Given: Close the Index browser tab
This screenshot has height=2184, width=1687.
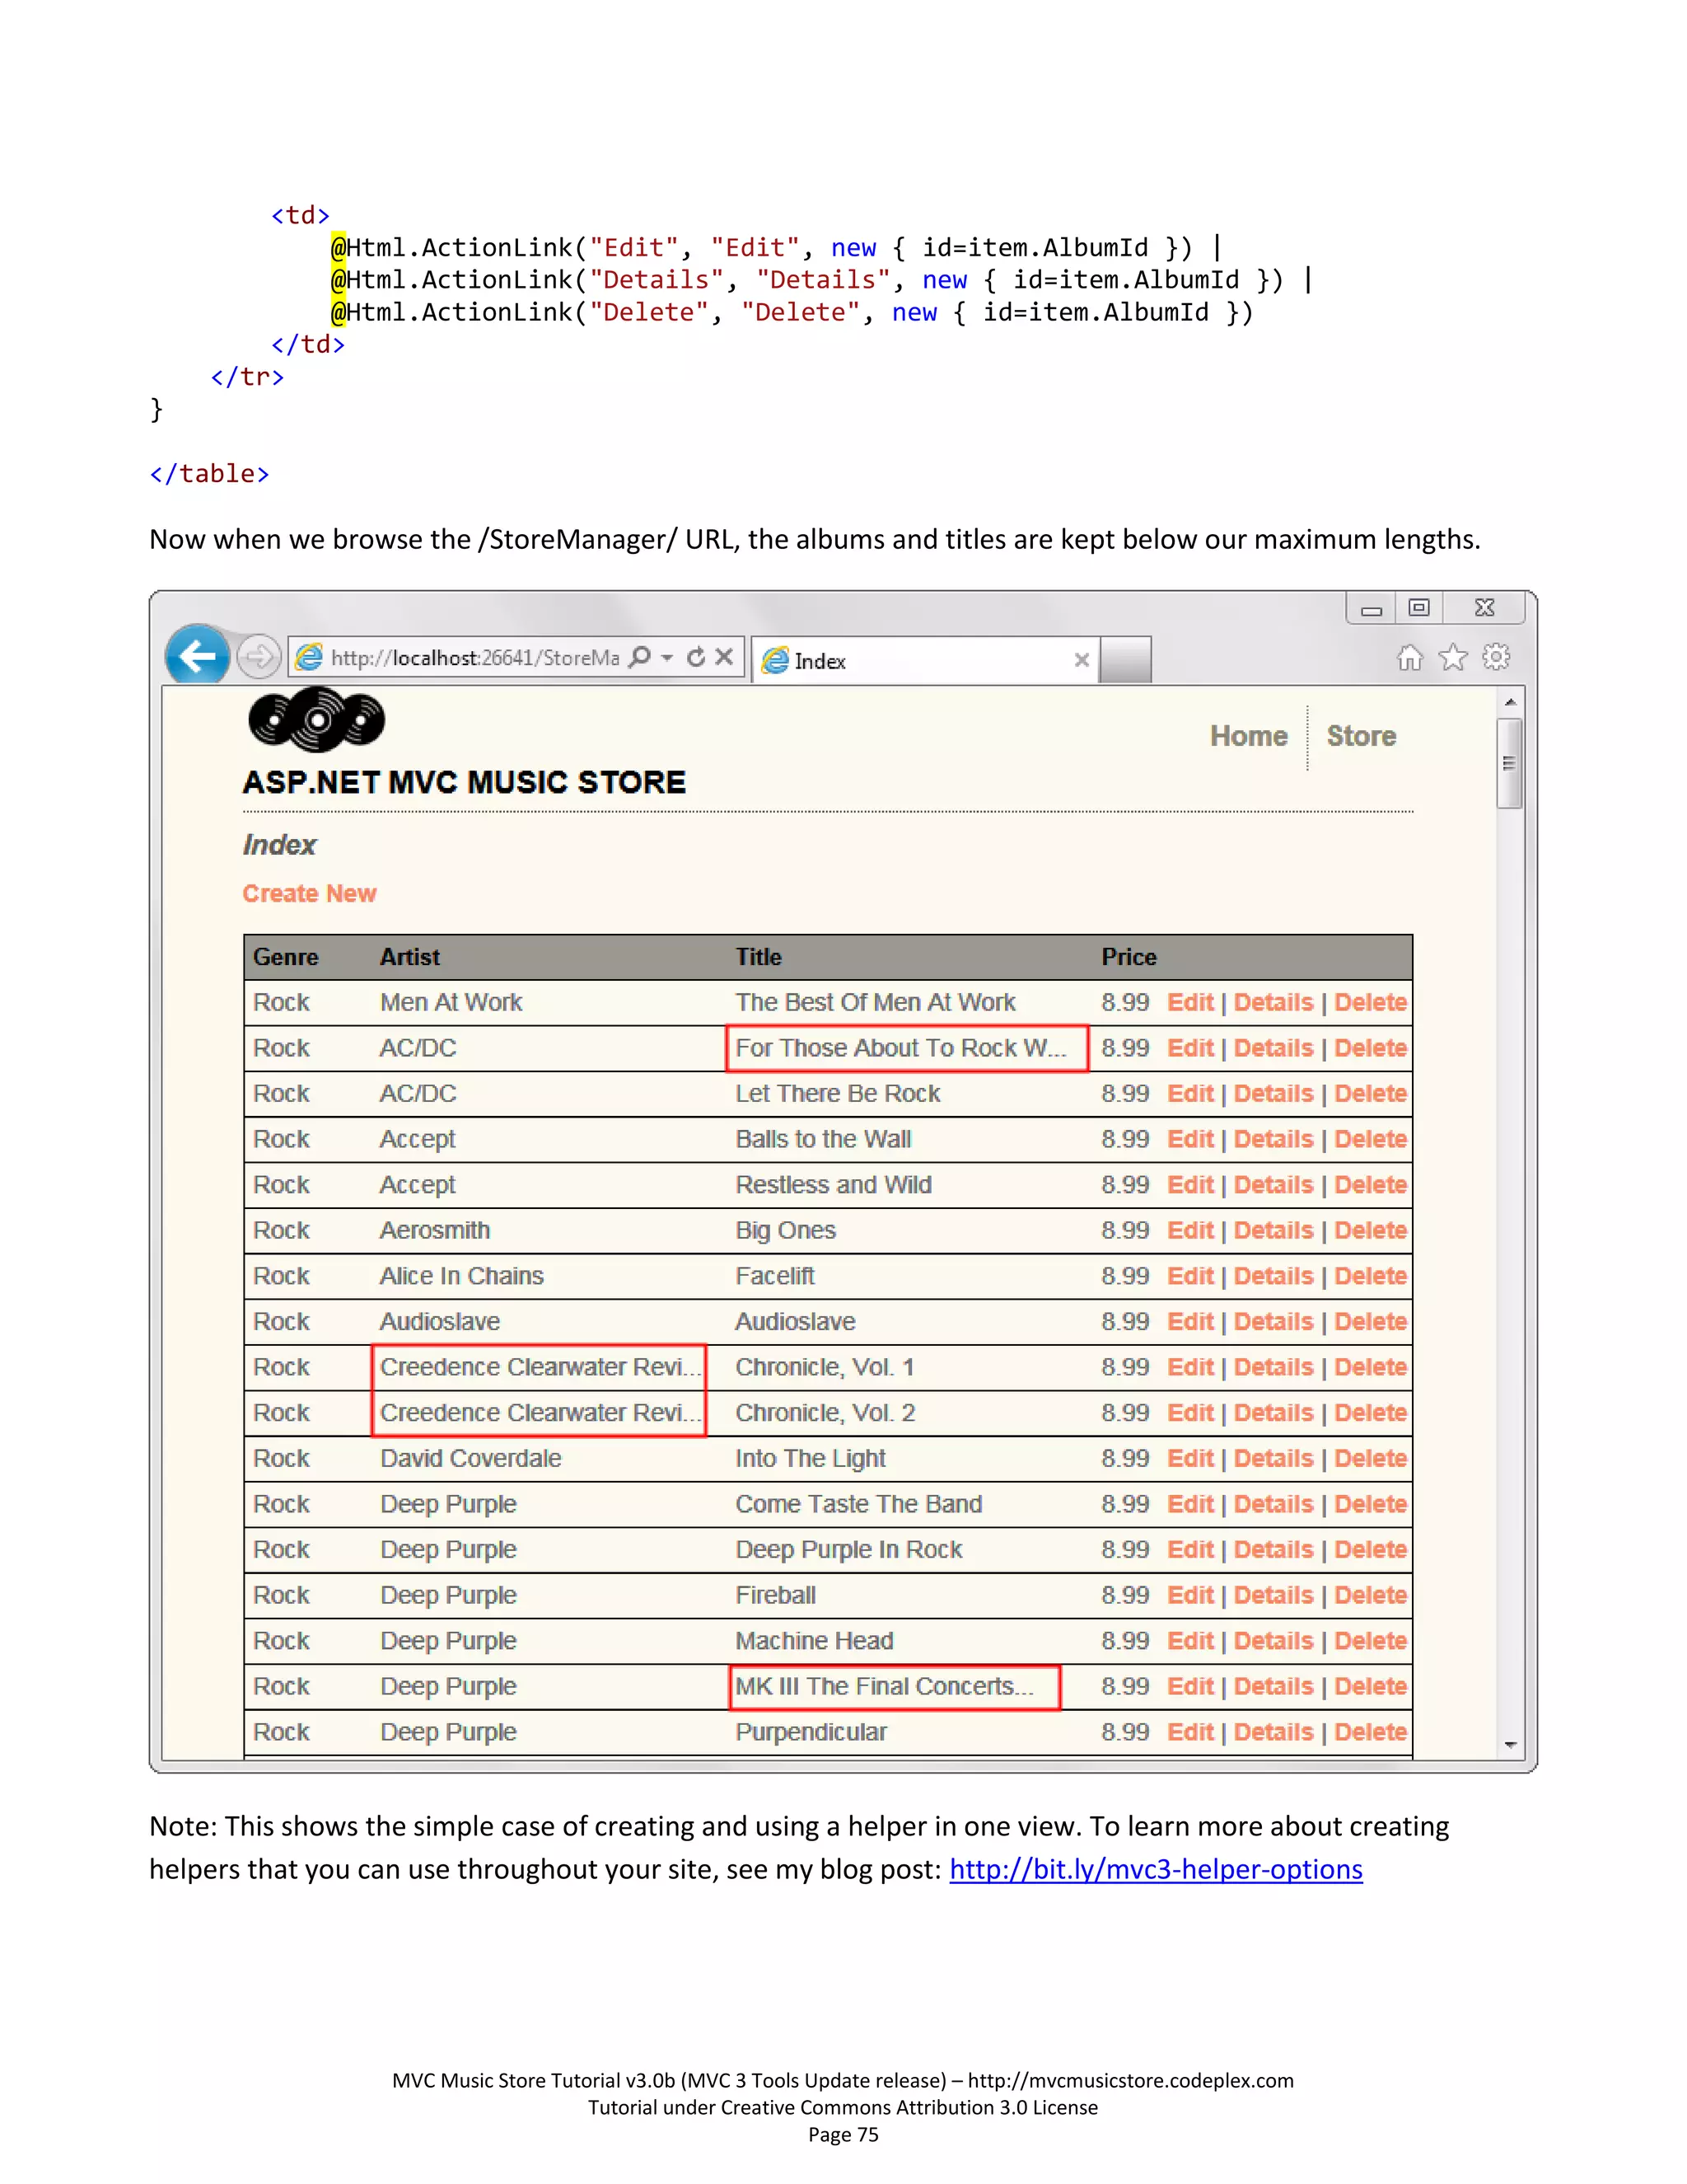Looking at the screenshot, I should 1082,660.
